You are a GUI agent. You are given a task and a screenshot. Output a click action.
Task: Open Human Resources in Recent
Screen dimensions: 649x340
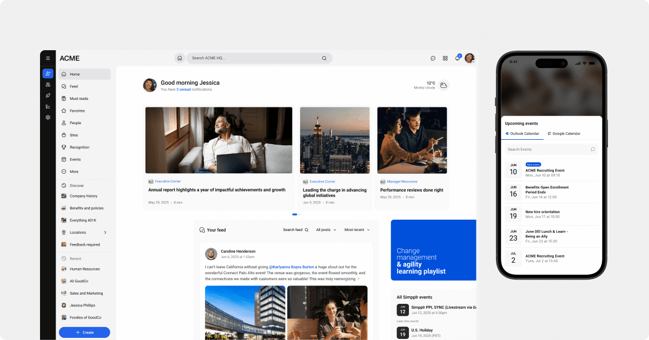click(85, 269)
